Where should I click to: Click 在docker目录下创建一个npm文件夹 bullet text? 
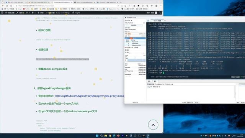click(x=58, y=103)
